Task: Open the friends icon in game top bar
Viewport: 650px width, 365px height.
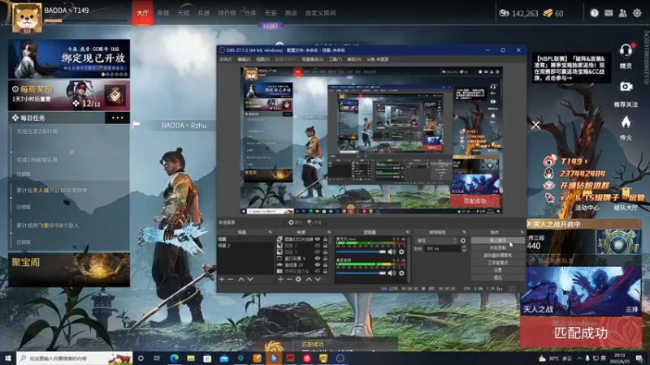Action: tap(622, 13)
